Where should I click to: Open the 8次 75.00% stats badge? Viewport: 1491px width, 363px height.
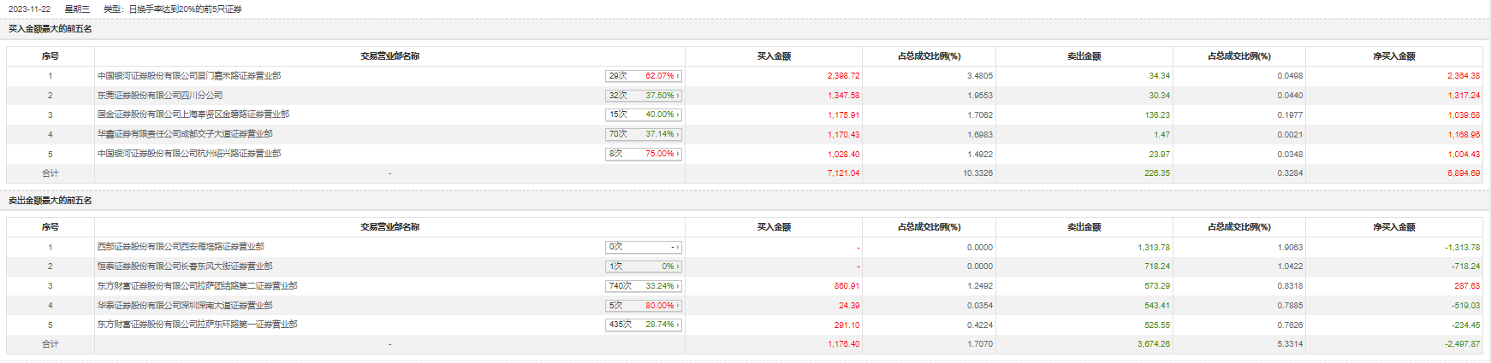(x=643, y=154)
